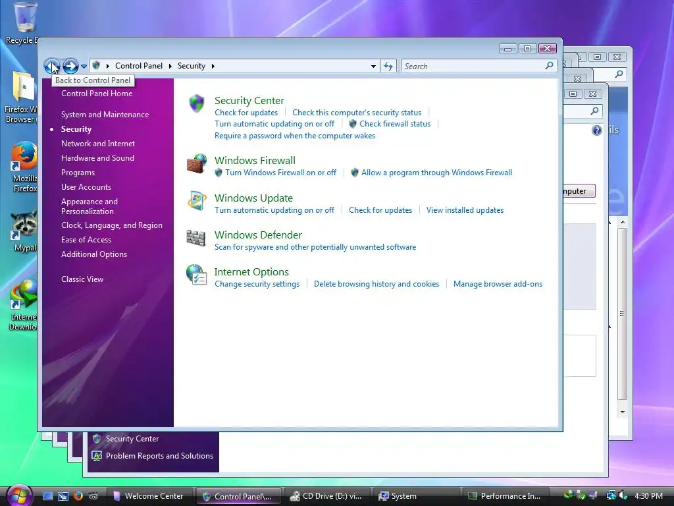Expand the root breadcrumb arrow before Control Panel
This screenshot has height=506, width=674.
107,66
